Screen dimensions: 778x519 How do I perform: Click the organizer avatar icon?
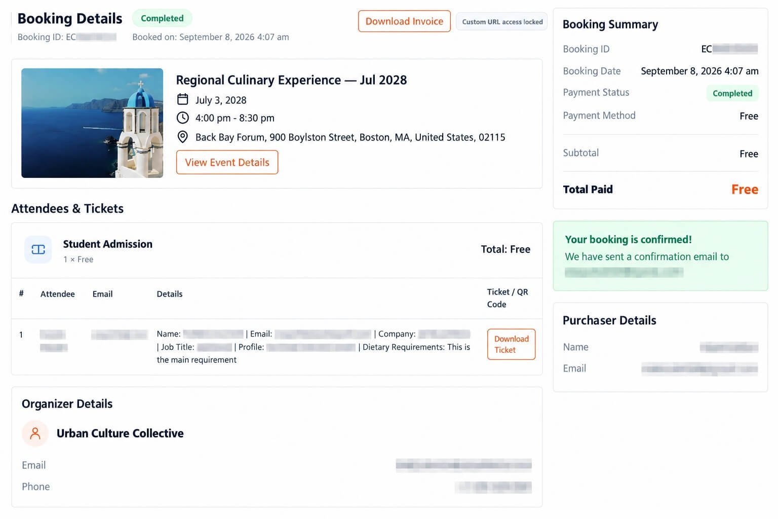35,433
